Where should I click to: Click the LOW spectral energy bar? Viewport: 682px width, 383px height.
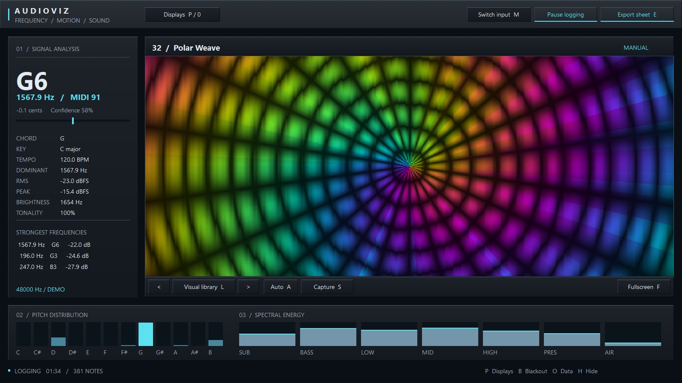pyautogui.click(x=389, y=334)
